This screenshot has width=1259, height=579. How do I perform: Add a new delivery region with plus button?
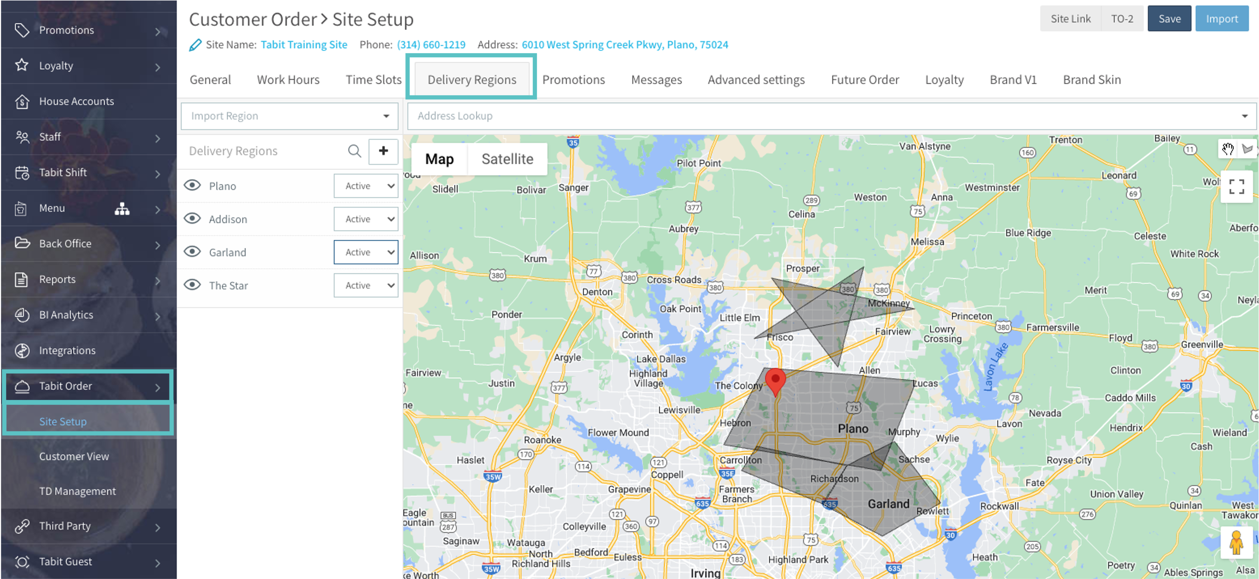click(383, 151)
